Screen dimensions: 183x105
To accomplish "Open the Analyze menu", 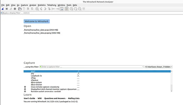I will [x=33, y=5].
